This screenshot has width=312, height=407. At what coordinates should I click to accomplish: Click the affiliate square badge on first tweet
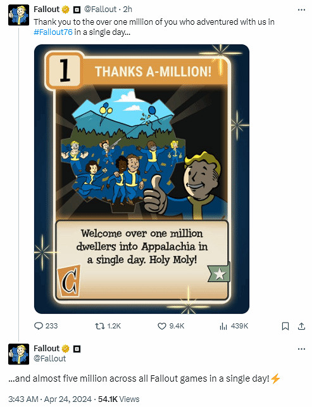pyautogui.click(x=77, y=10)
